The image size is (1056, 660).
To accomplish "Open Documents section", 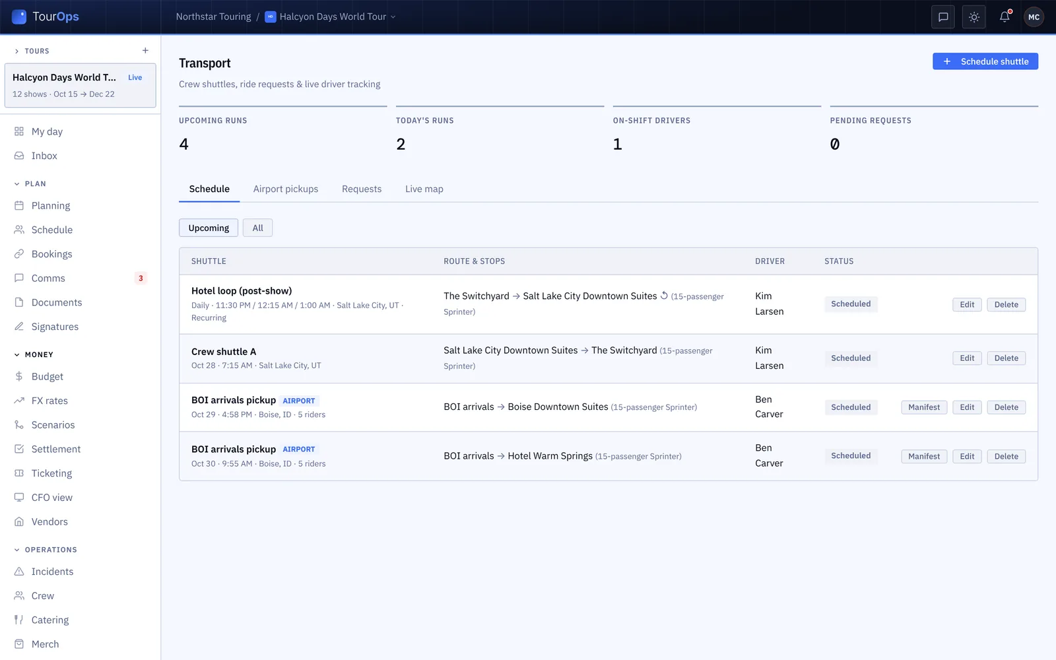I will [80, 302].
